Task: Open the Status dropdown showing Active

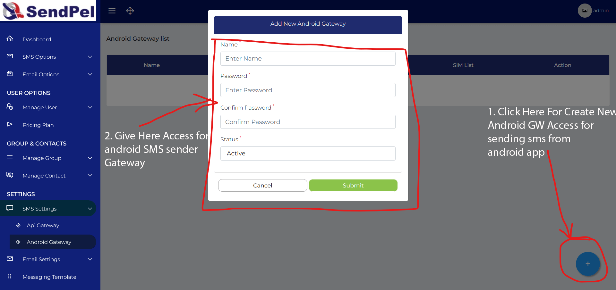Action: point(308,153)
